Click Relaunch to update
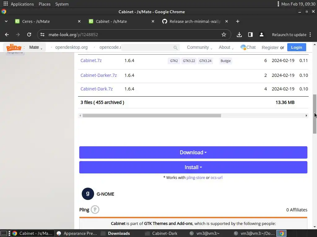 pos(289,35)
